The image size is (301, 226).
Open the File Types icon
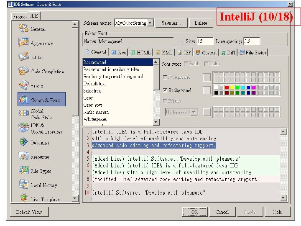pyautogui.click(x=23, y=170)
